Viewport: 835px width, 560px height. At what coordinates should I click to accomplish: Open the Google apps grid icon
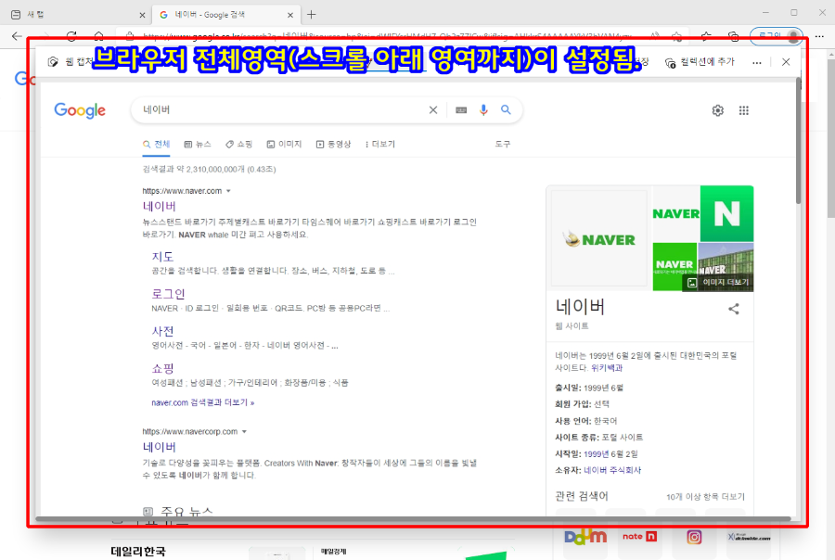click(744, 110)
